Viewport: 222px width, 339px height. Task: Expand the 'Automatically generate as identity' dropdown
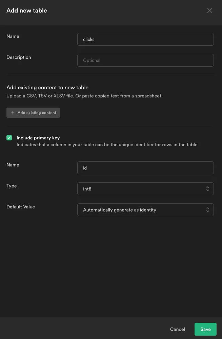145,210
